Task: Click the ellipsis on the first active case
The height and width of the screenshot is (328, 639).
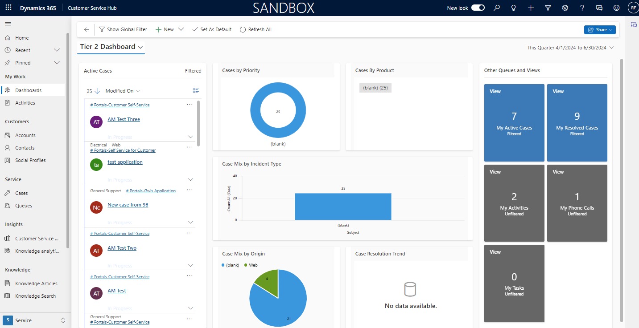Action: (x=190, y=104)
